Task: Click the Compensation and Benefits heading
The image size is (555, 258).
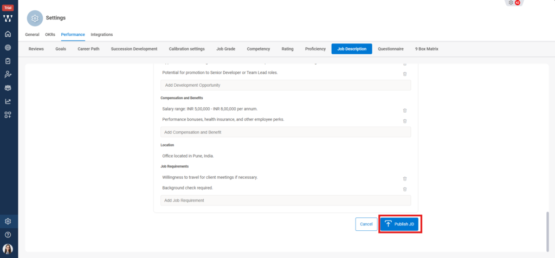Action: pos(182,98)
